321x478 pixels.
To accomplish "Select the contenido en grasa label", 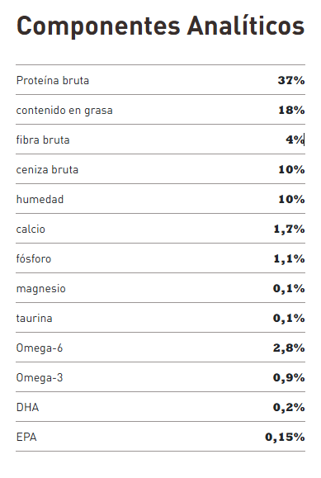I will [x=64, y=110].
